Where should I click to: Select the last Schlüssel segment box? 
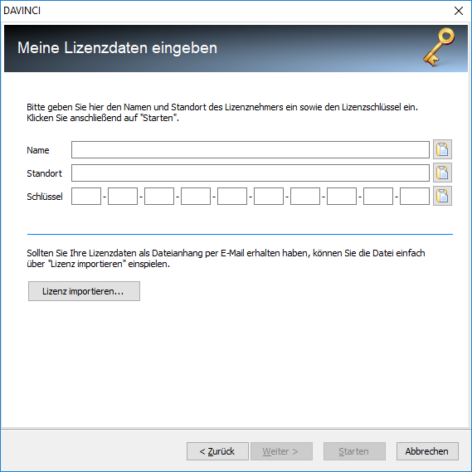[x=415, y=197]
